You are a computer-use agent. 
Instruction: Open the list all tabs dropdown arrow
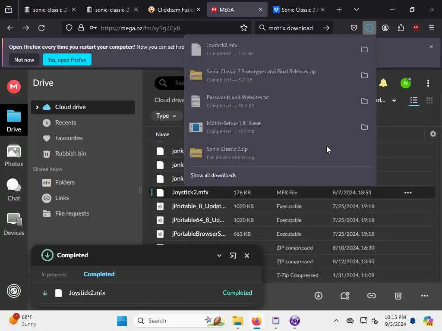click(x=356, y=9)
